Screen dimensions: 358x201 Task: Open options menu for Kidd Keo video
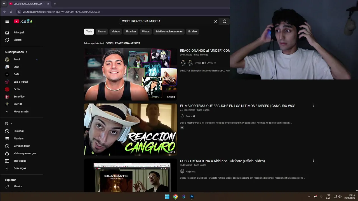pyautogui.click(x=313, y=160)
